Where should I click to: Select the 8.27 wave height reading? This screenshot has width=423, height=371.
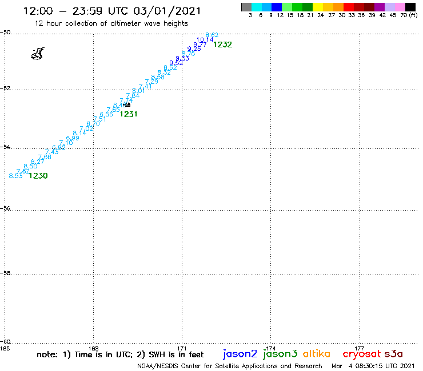coord(37,162)
